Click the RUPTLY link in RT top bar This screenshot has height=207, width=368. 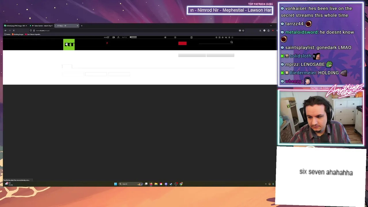(x=124, y=37)
